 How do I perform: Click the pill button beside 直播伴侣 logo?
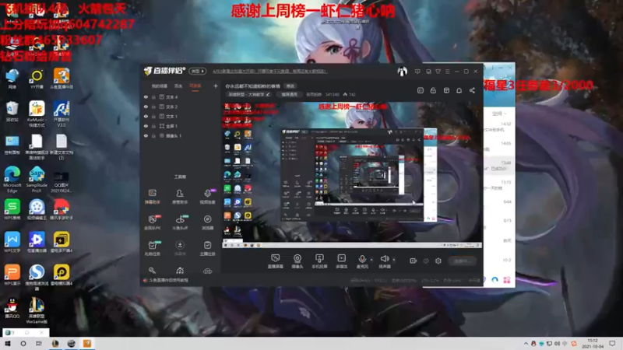coord(198,71)
